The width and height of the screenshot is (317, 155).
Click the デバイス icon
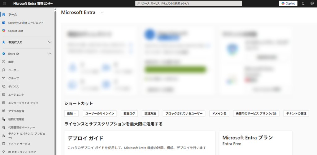(x=4, y=86)
